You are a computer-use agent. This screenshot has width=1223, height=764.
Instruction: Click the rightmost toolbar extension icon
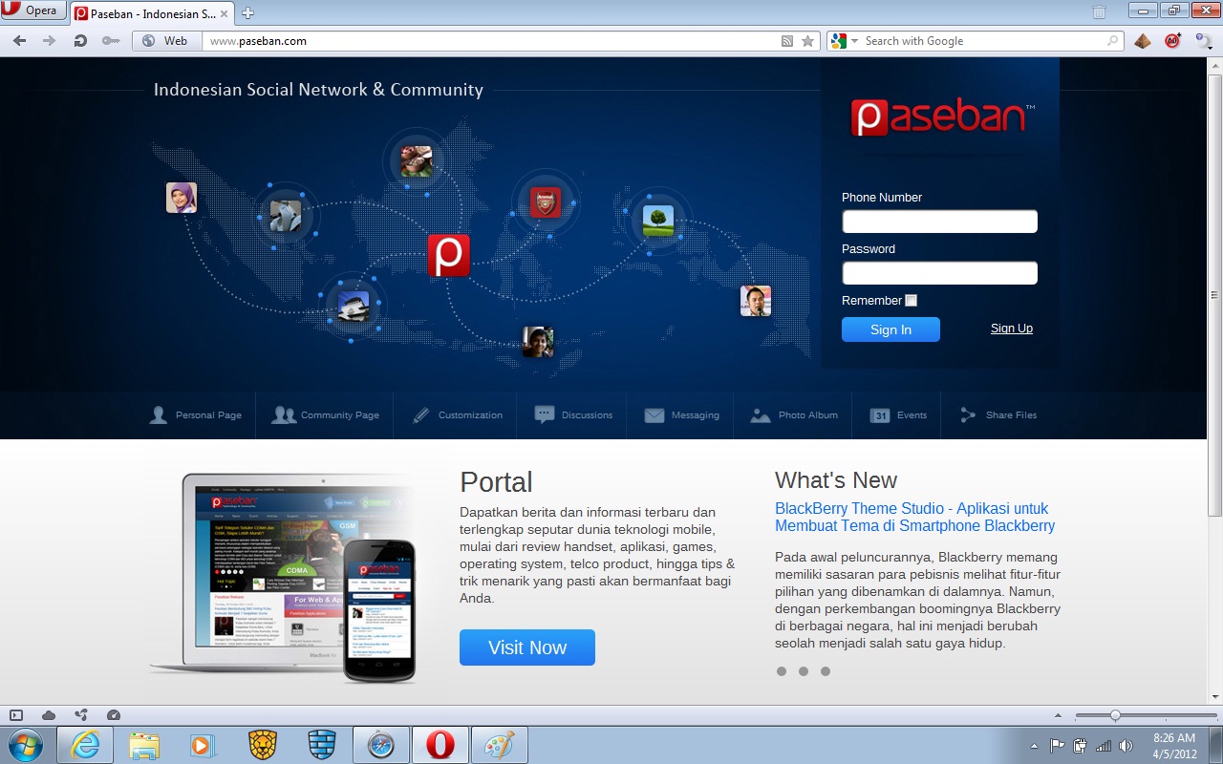point(1203,41)
